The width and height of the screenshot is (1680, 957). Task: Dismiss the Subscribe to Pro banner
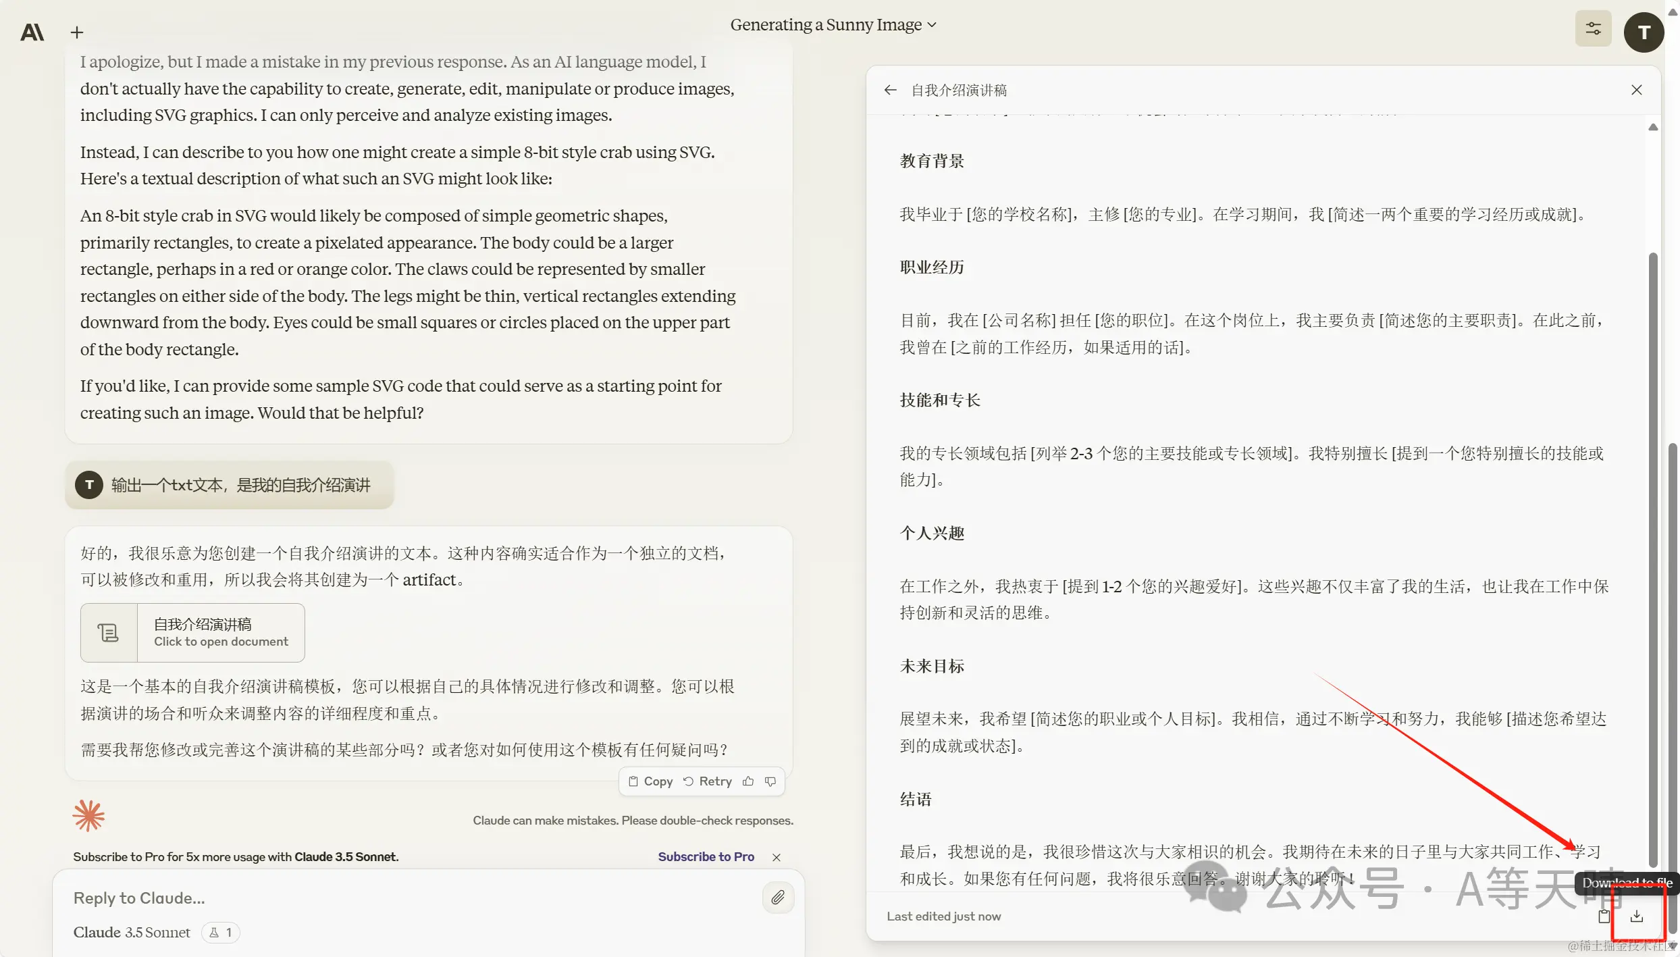777,857
